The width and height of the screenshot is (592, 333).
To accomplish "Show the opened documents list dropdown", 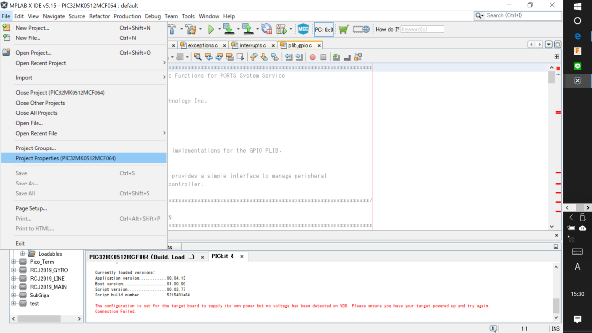I will (549, 45).
